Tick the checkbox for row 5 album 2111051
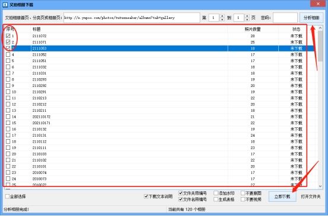The width and height of the screenshot is (328, 216). coord(8,61)
